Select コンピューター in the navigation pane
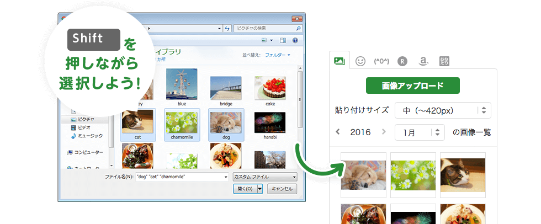Screen dimensions: 541x224 point(85,152)
